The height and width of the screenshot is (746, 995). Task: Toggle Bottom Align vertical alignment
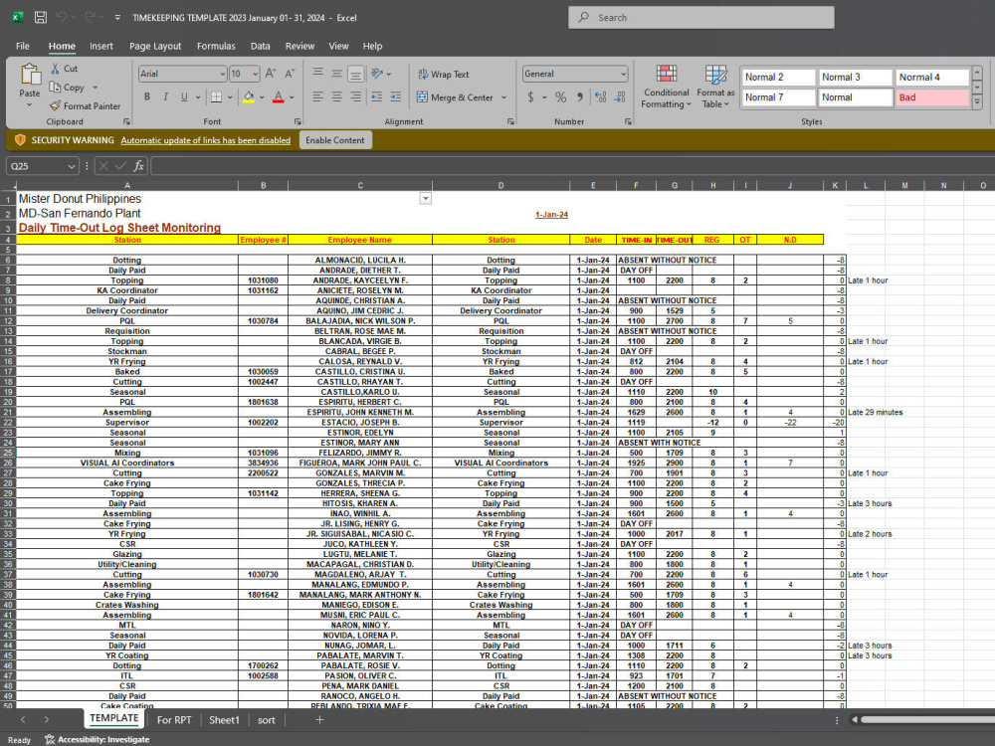(356, 74)
